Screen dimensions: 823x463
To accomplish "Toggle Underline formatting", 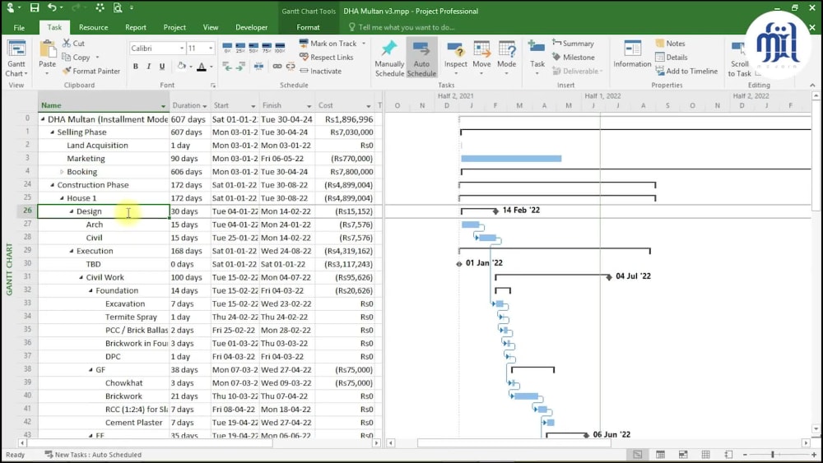I will [161, 67].
